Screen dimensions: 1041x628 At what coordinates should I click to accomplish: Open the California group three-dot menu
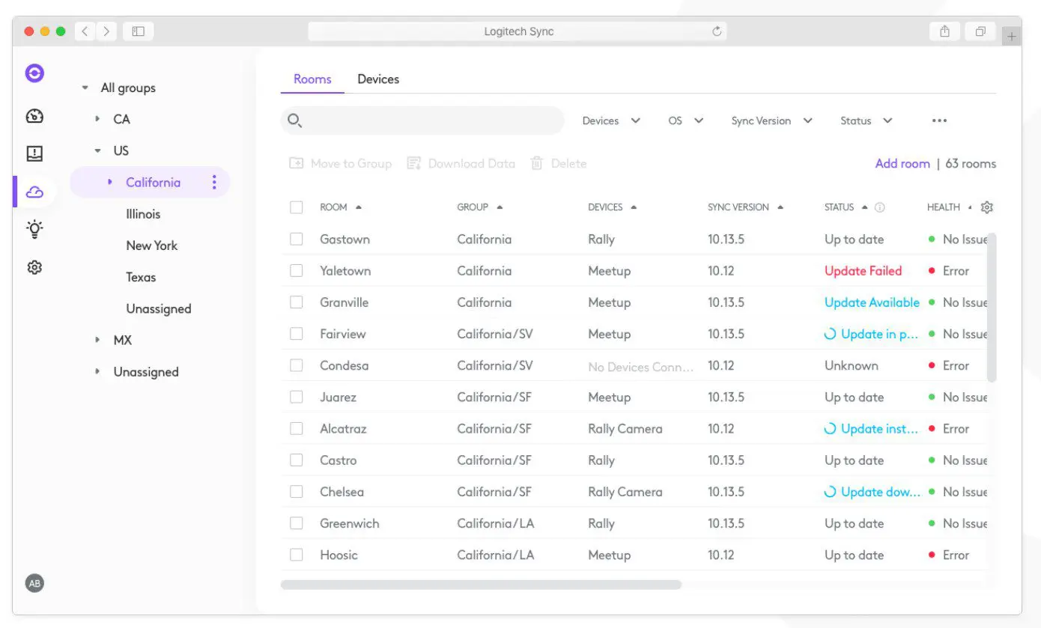[x=214, y=183]
